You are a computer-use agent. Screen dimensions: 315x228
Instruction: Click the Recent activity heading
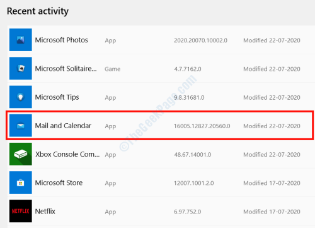(x=38, y=11)
